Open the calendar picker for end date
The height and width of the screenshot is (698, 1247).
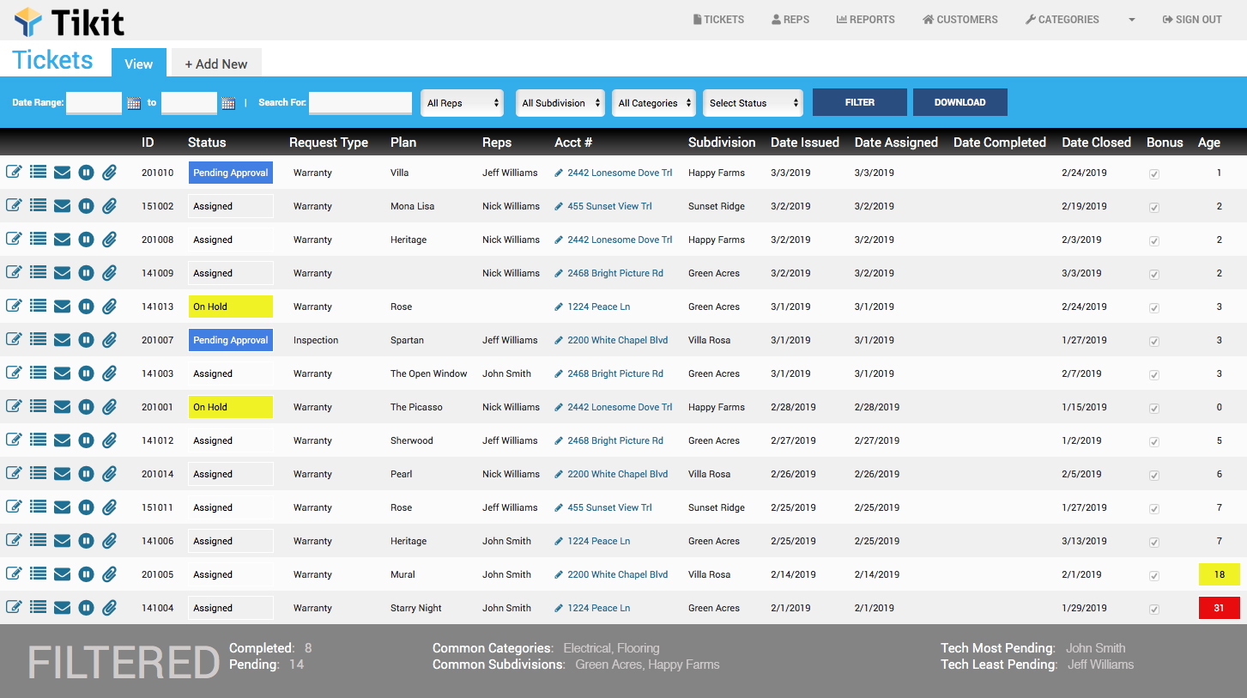click(228, 103)
